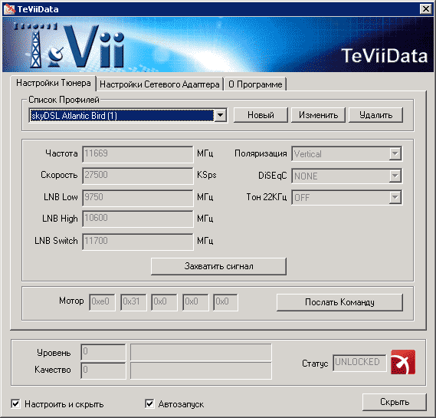Expand the Тон 22КГц dropdown
Image resolution: width=436 pixels, height=418 pixels.
click(x=395, y=198)
